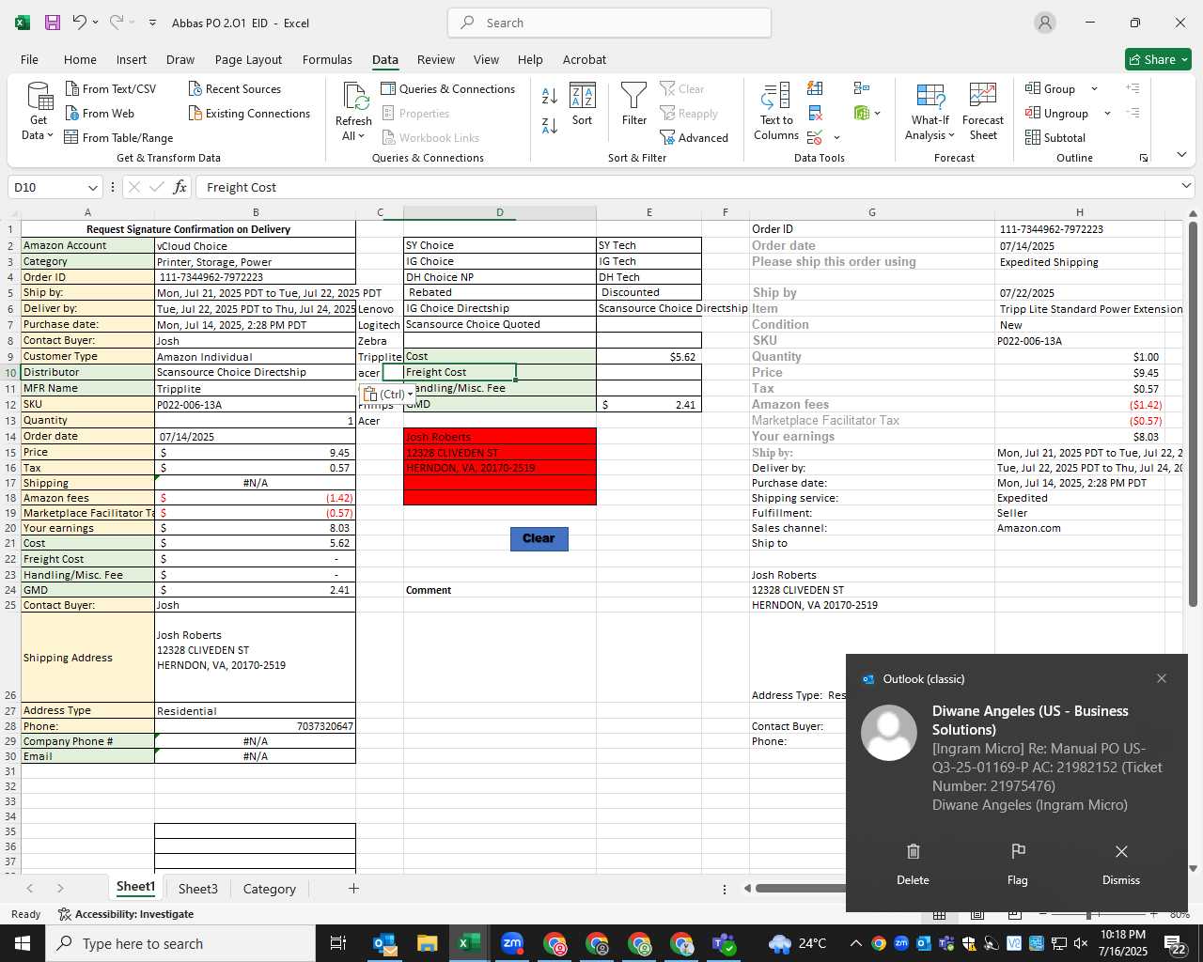Open What-If Analysis menu
The width and height of the screenshot is (1203, 962).
pyautogui.click(x=930, y=112)
